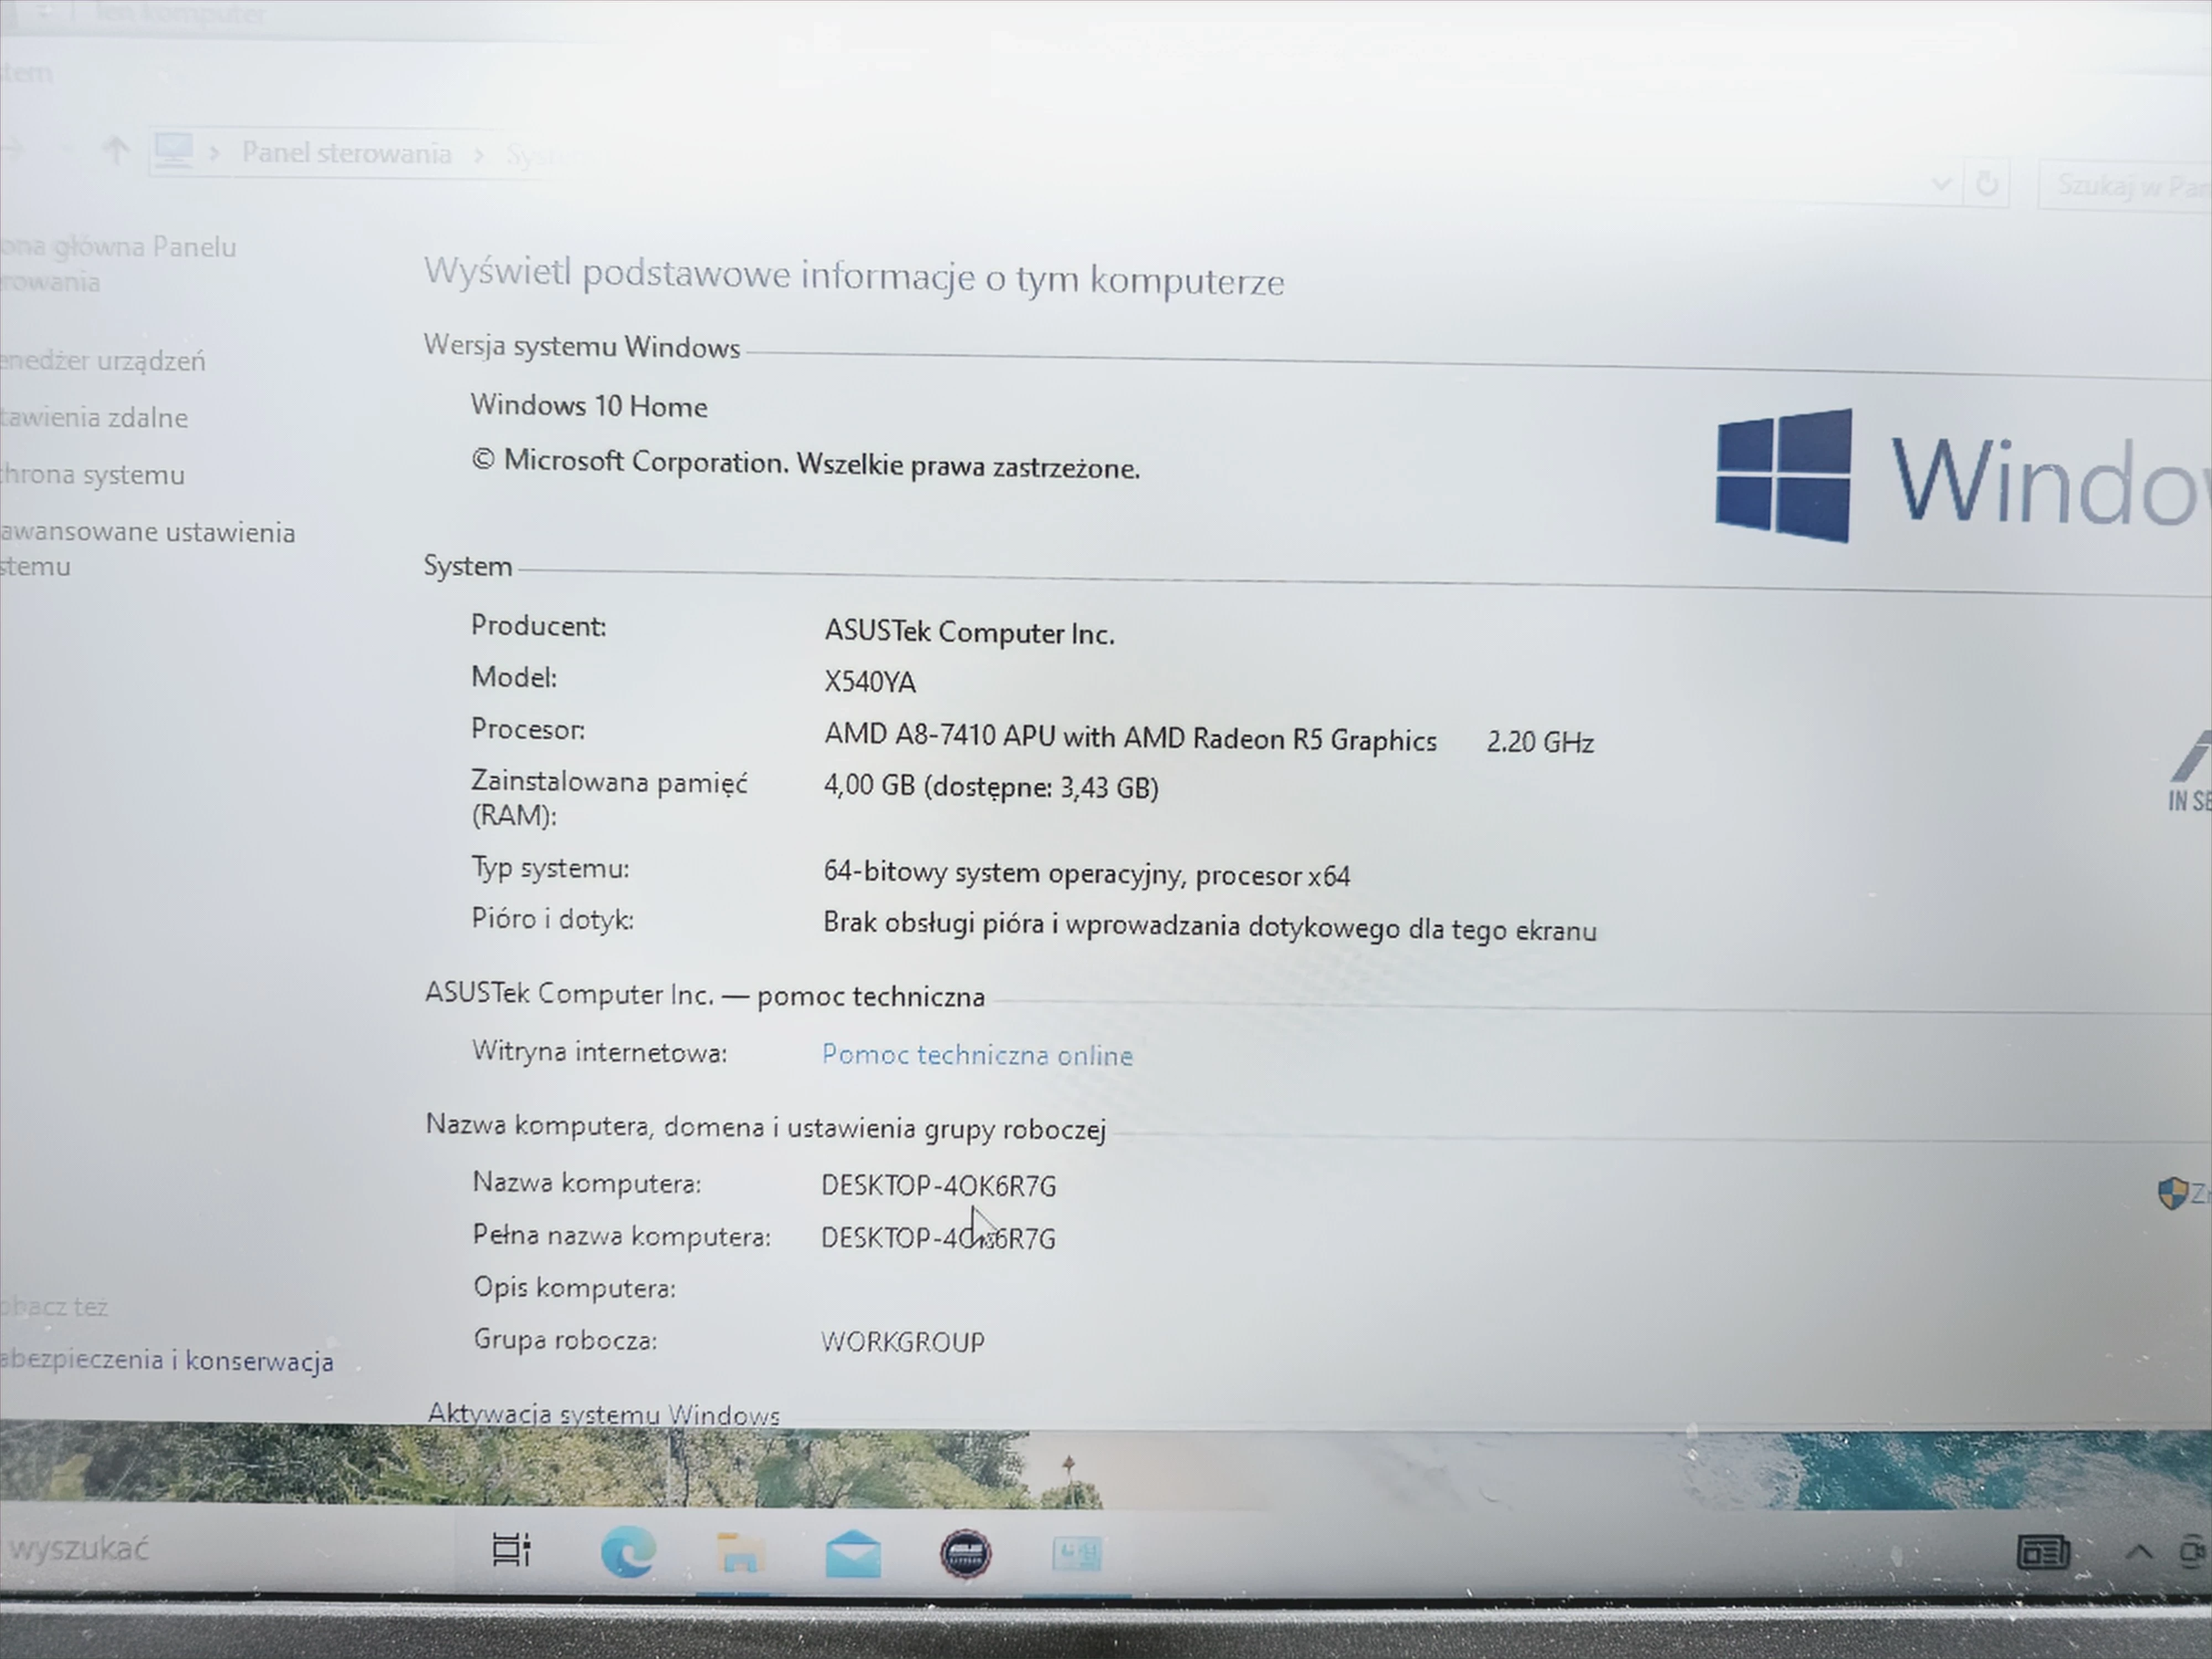
Task: Refresh the Control Panel view
Action: [x=1987, y=184]
